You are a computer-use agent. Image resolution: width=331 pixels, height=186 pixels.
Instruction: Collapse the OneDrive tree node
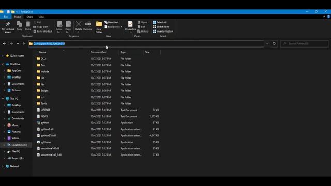point(3,64)
